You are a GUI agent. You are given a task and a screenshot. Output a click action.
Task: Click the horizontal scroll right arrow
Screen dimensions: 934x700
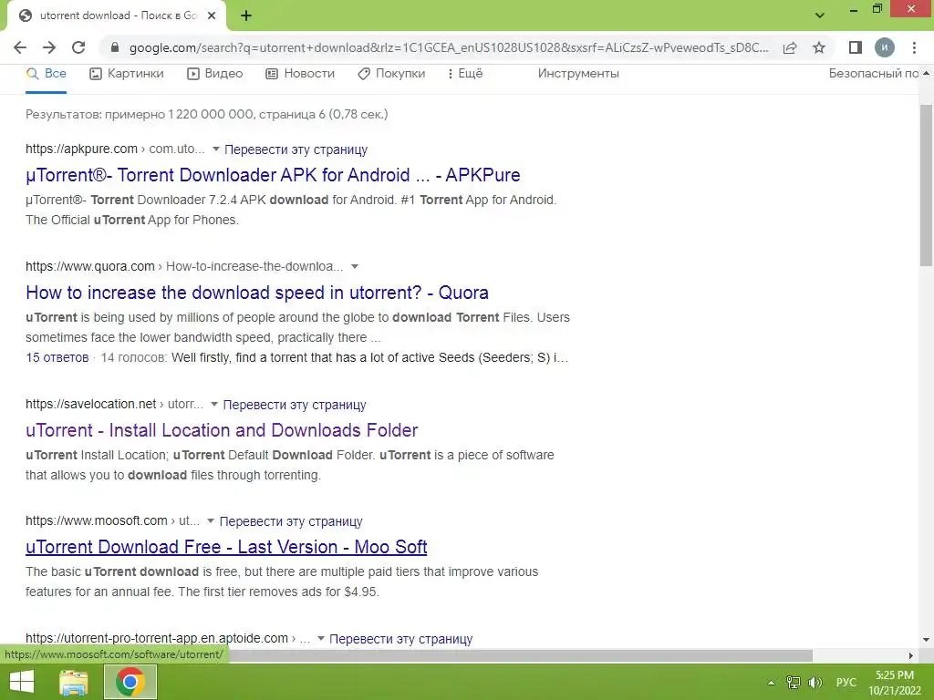click(x=911, y=655)
